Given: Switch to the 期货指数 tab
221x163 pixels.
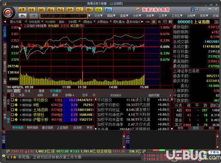Looking at the screenshot, I should tap(33, 128).
